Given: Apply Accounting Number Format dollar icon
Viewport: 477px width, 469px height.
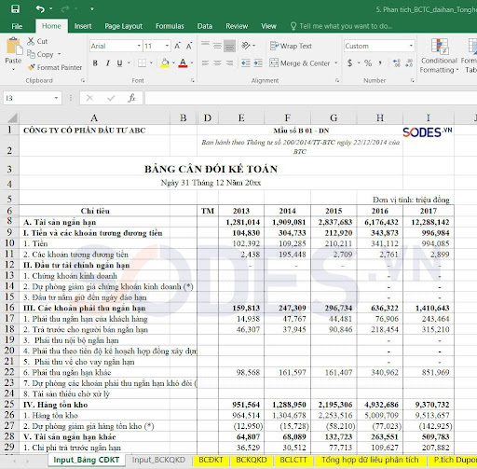Looking at the screenshot, I should [349, 63].
